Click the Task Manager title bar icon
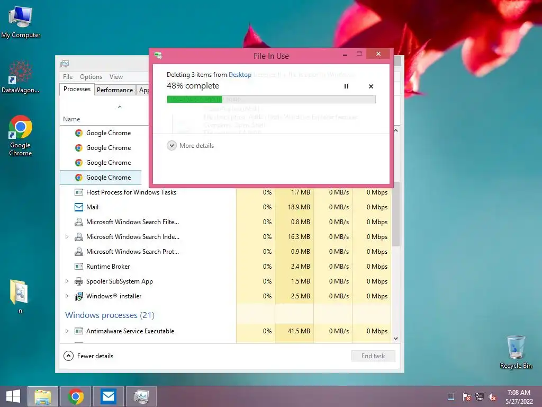The width and height of the screenshot is (542, 407). point(65,64)
